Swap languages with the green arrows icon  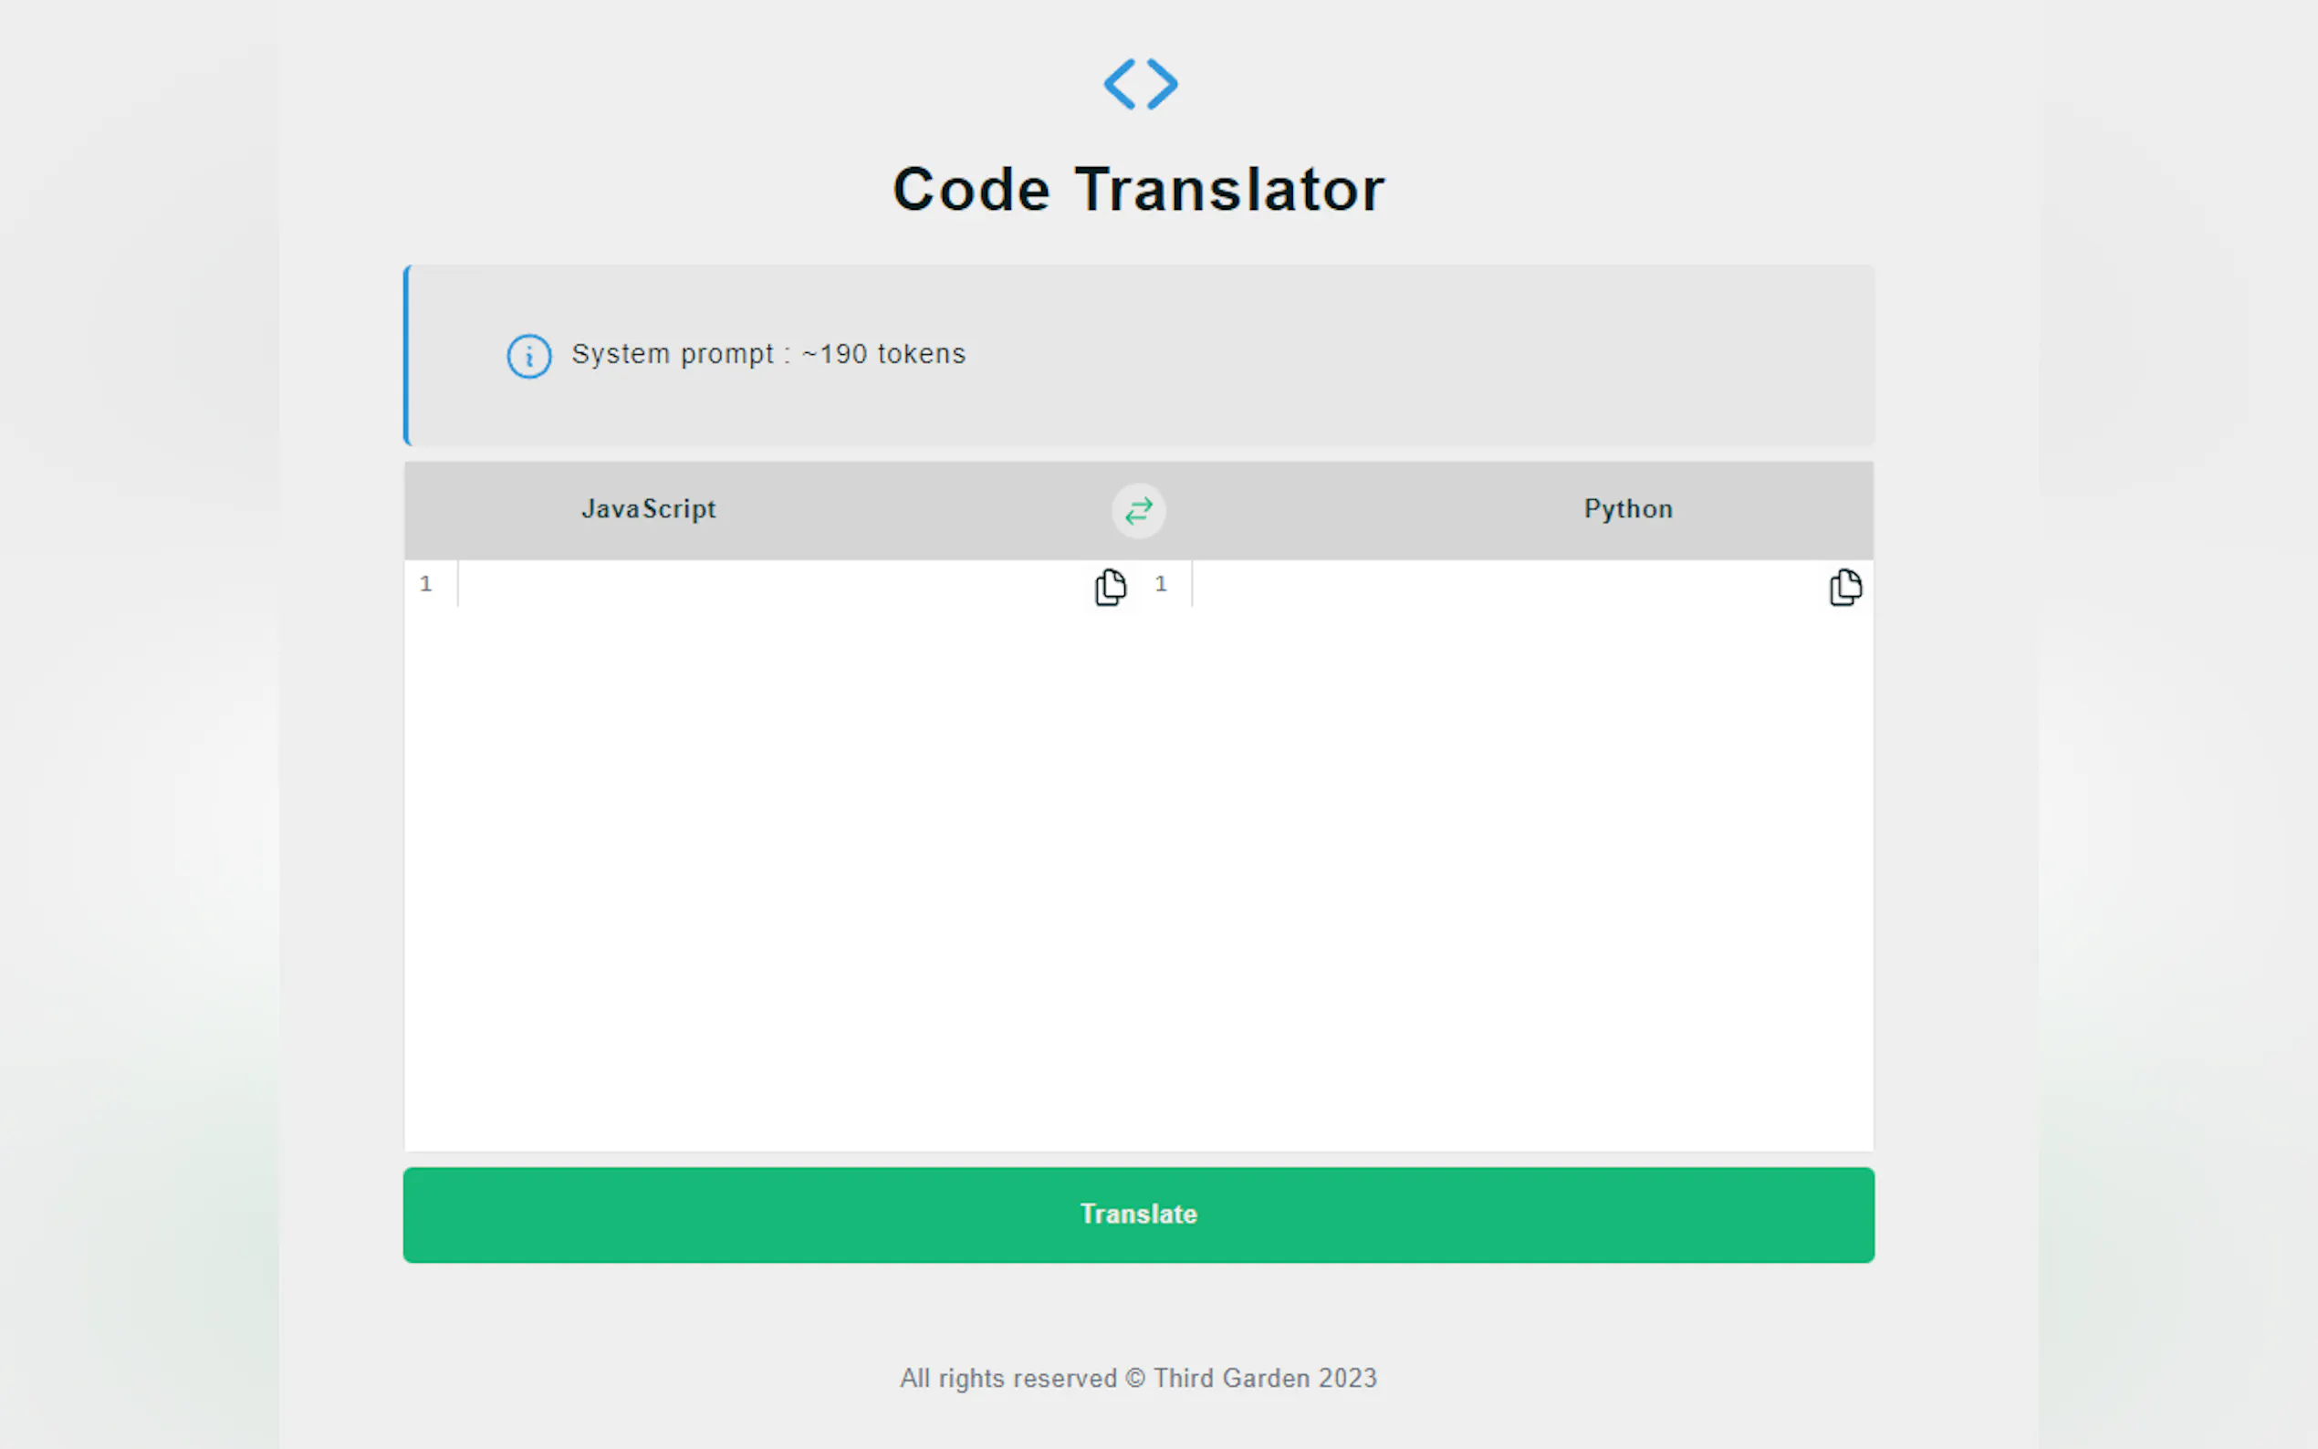pyautogui.click(x=1138, y=511)
